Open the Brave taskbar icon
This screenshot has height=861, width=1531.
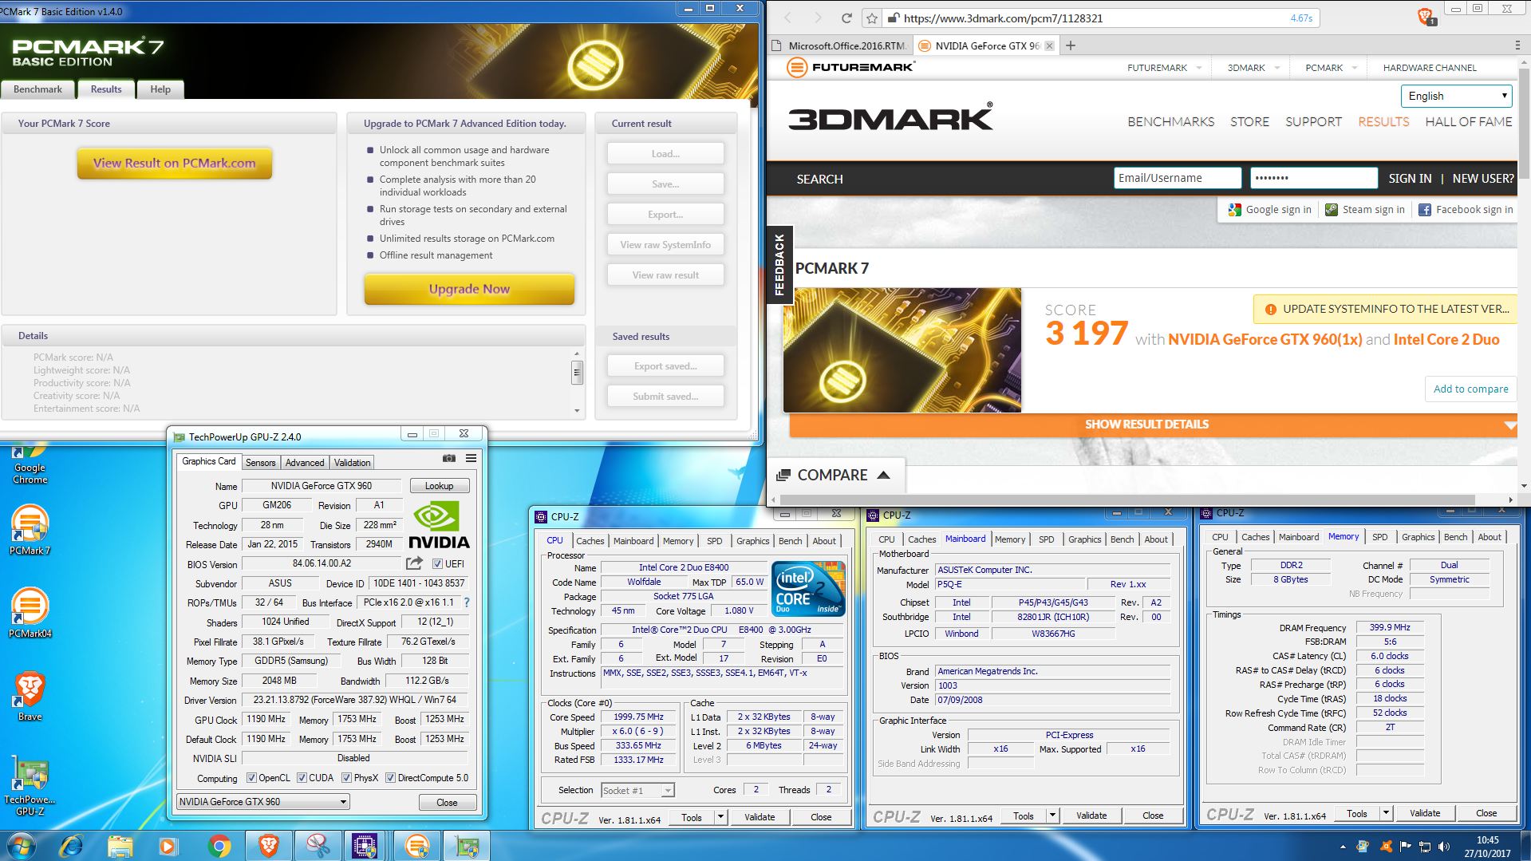pyautogui.click(x=269, y=845)
